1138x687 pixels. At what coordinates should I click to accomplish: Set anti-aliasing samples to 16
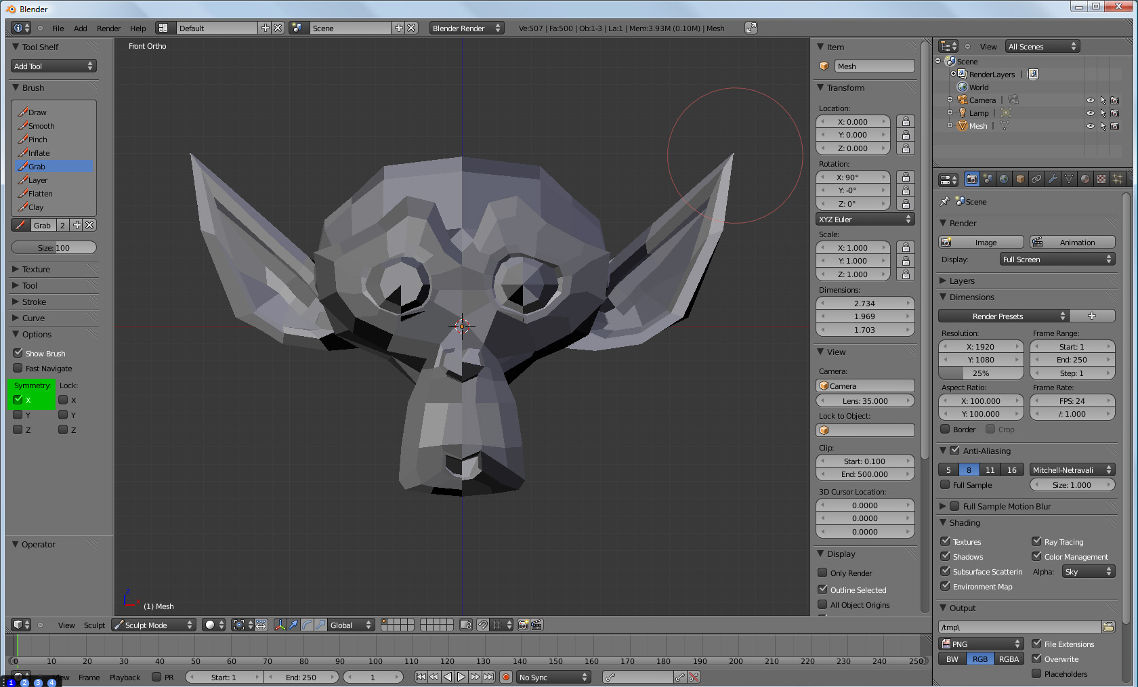tap(1012, 470)
